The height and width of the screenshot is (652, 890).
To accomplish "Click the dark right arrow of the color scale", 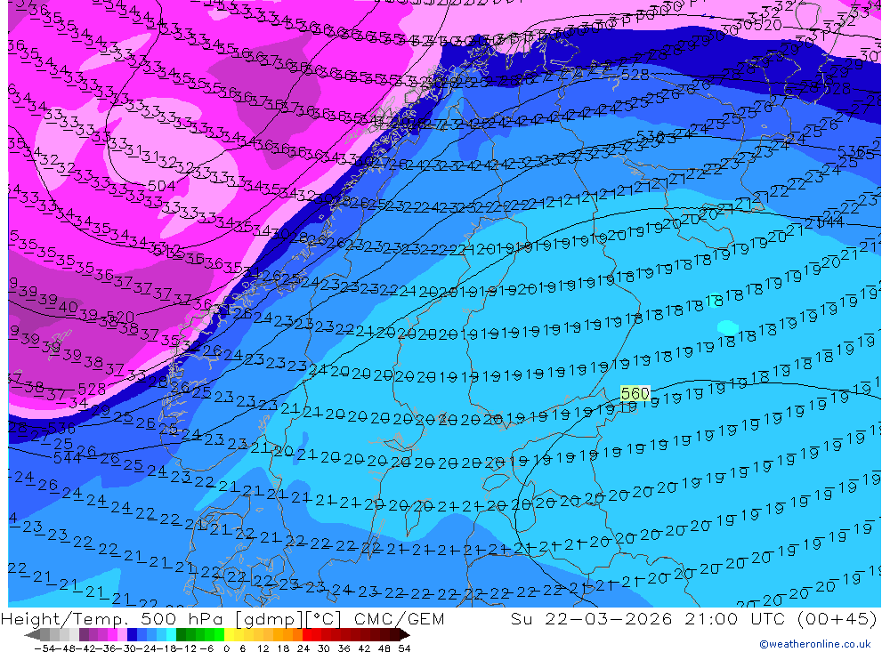I will (405, 634).
